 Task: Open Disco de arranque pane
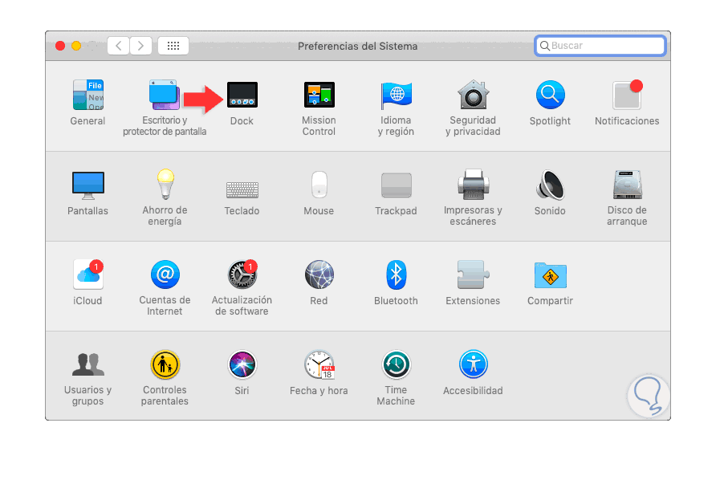click(628, 185)
